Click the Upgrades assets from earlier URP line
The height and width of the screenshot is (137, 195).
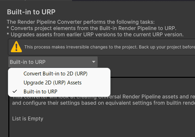[x=95, y=35]
